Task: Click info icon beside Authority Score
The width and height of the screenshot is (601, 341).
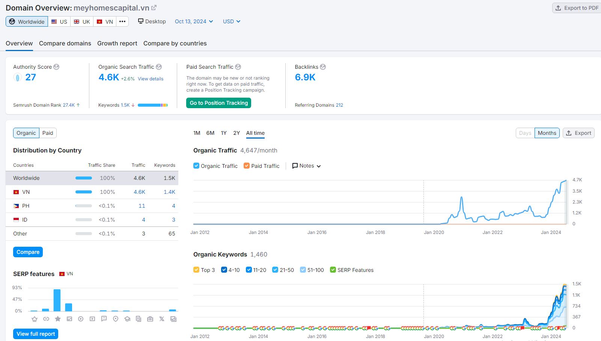Action: [x=56, y=67]
